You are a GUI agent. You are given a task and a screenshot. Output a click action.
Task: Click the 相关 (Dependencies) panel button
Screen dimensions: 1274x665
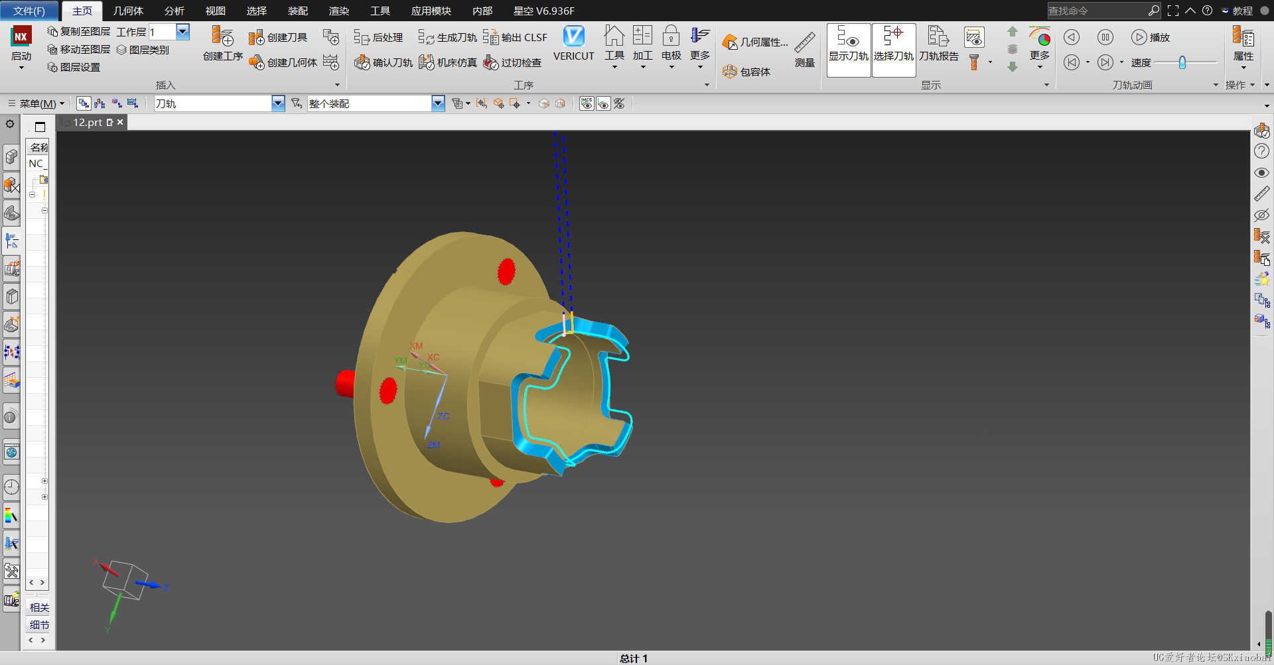pos(39,607)
